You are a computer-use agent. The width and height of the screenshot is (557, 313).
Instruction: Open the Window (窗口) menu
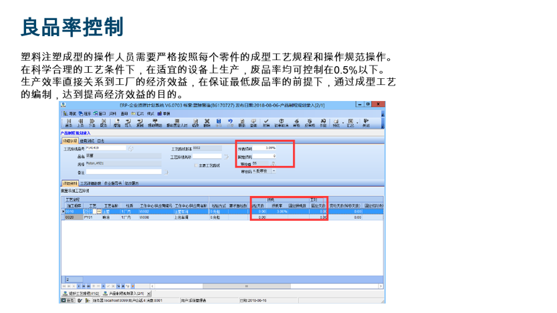coord(100,114)
